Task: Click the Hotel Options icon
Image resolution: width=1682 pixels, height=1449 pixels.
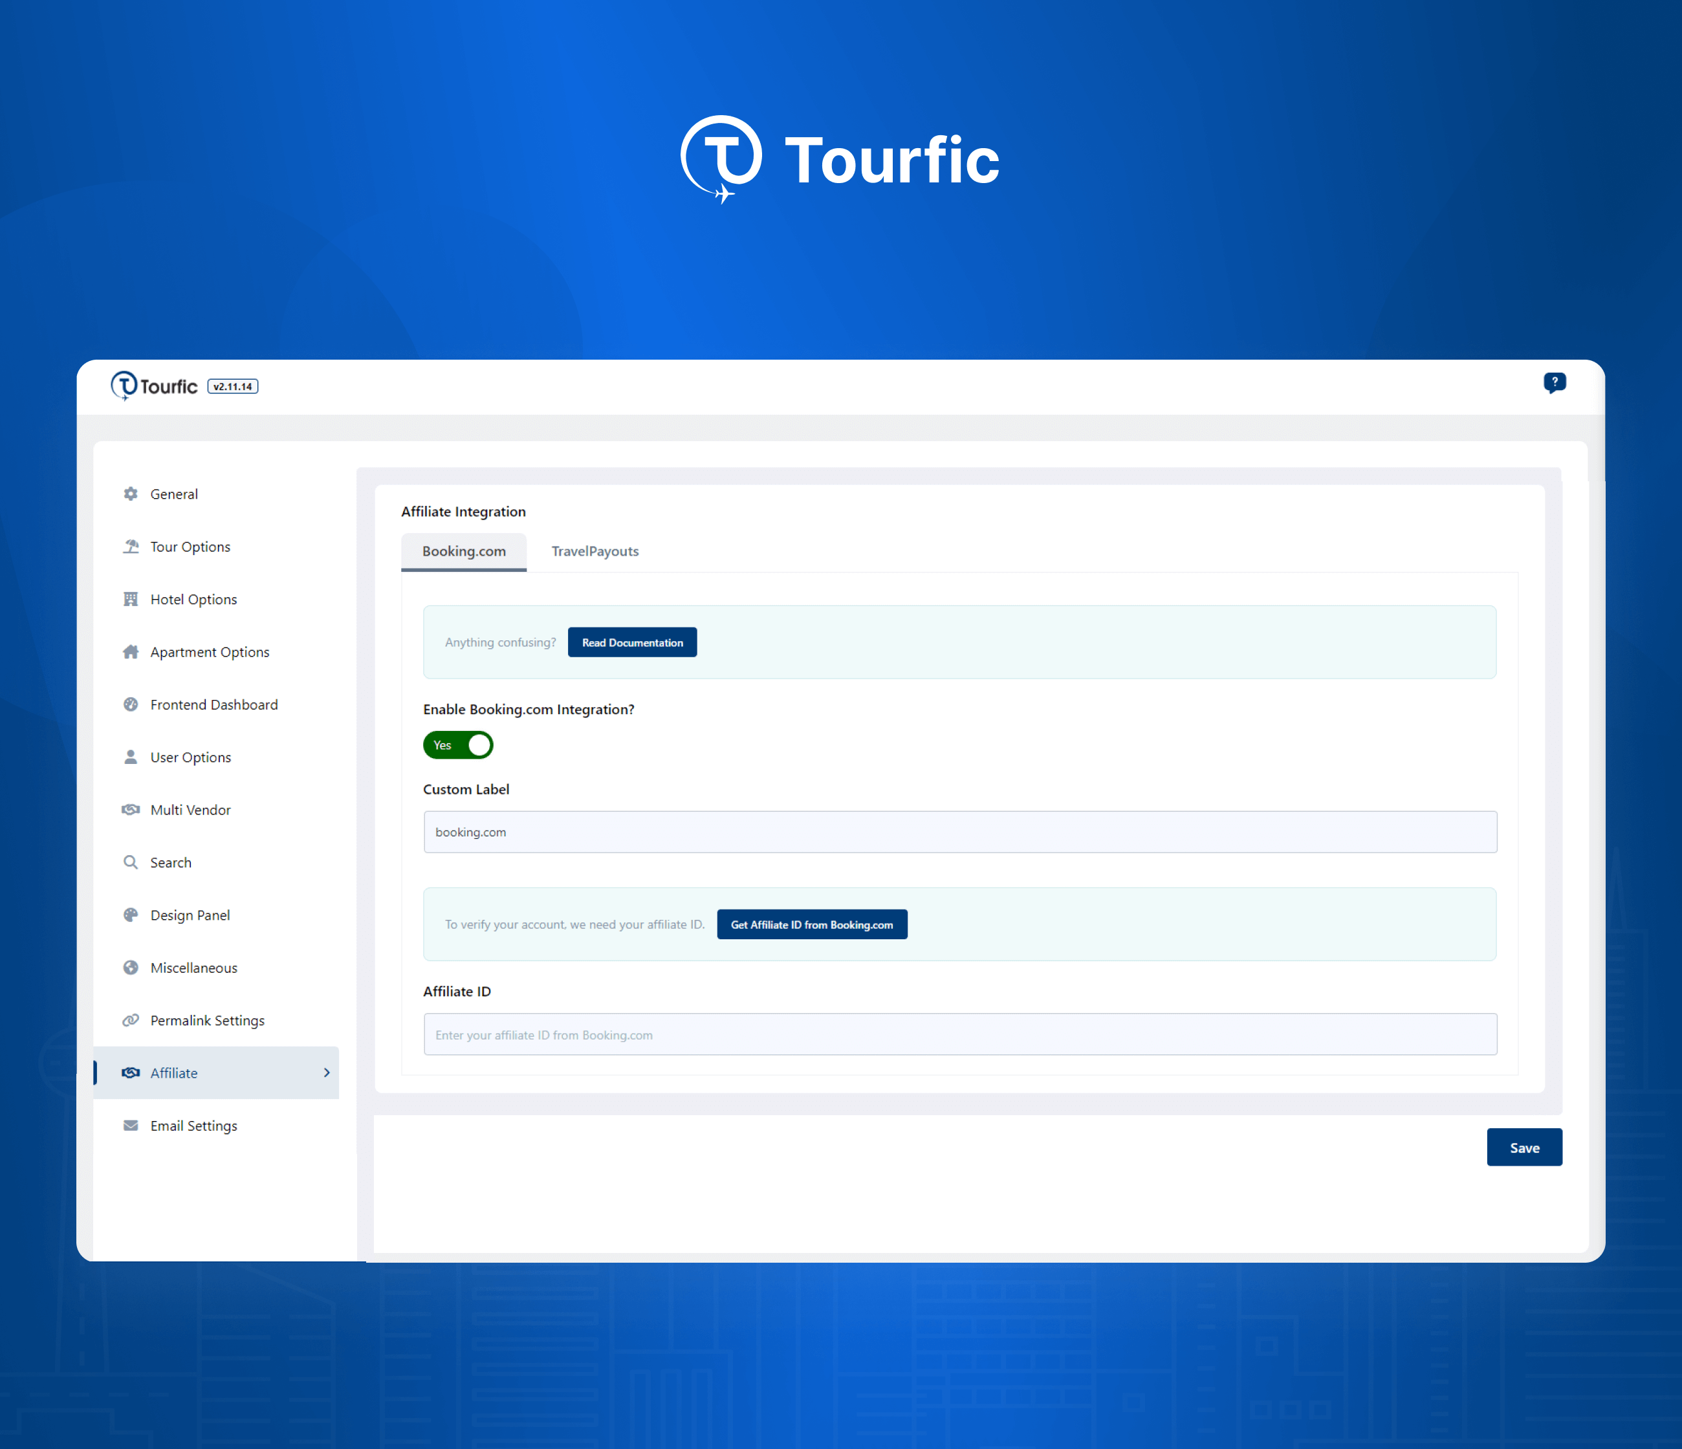Action: click(131, 598)
